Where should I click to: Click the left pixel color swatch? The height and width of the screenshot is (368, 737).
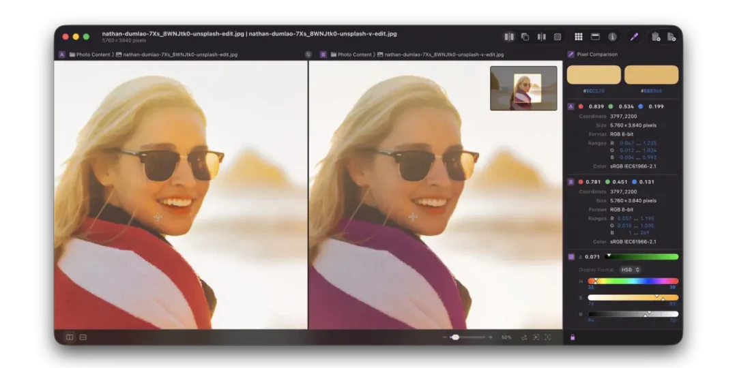[x=594, y=75]
